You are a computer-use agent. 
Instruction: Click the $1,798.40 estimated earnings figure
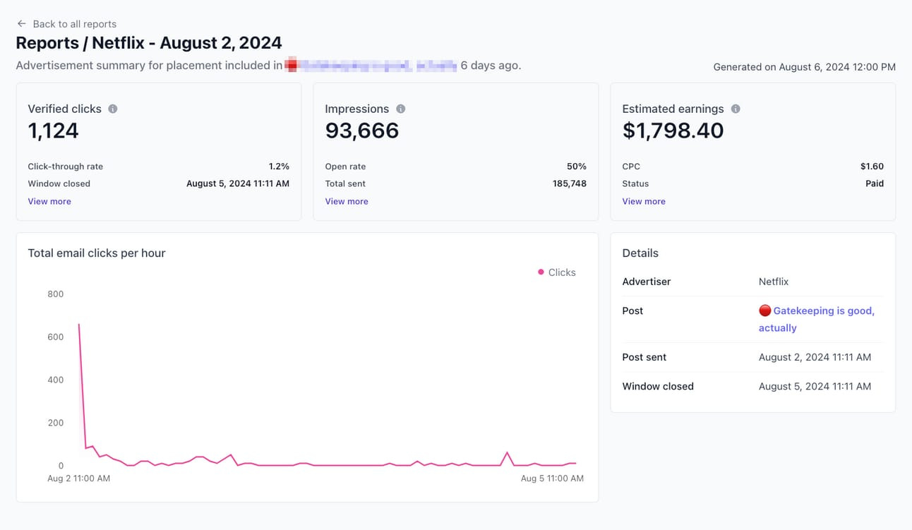point(673,131)
